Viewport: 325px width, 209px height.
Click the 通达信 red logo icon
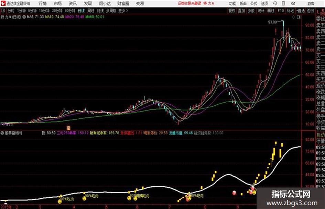(3, 3)
